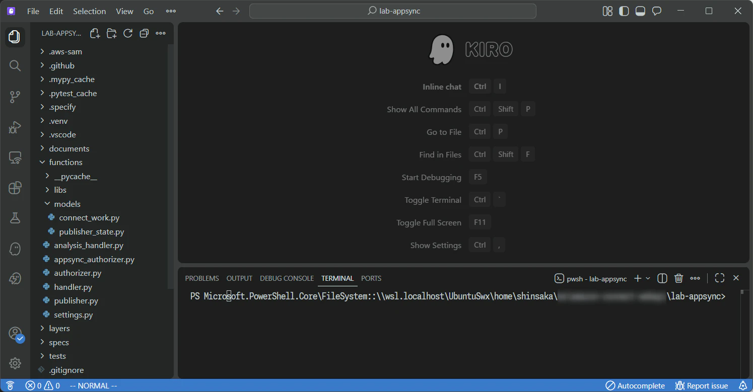
Task: Close the bottom panel
Action: 736,278
